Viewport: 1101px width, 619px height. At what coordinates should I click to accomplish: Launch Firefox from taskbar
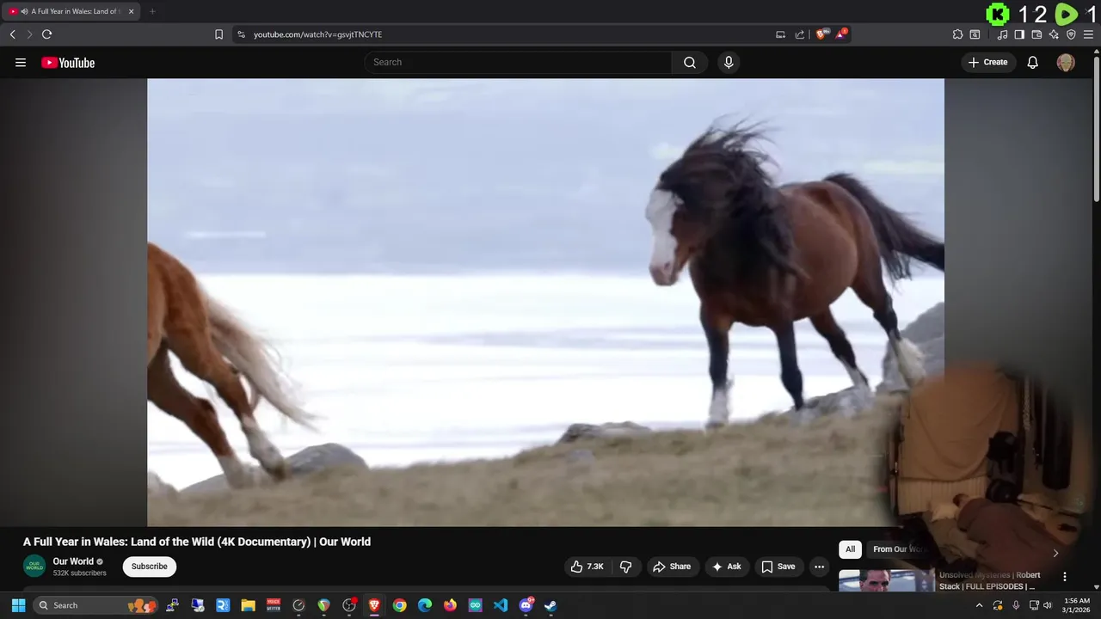(x=450, y=605)
